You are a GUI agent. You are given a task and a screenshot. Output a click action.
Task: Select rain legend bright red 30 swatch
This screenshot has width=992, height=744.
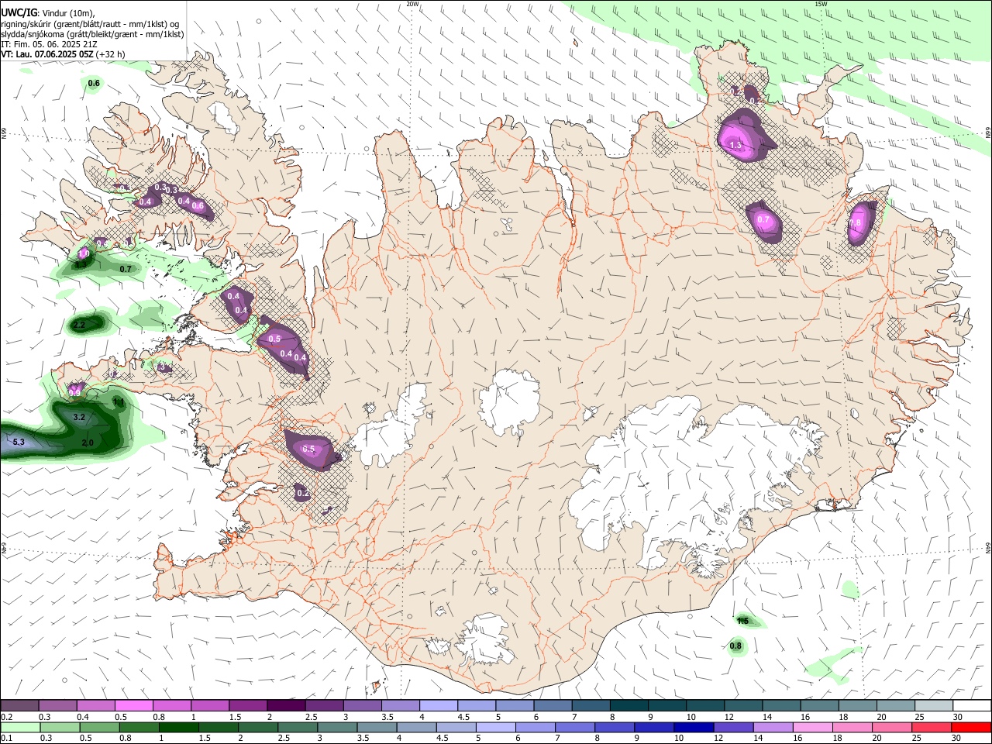click(x=972, y=727)
